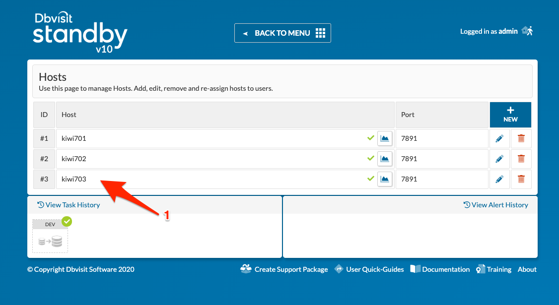Click the green status checkmark for kiwi702
The width and height of the screenshot is (559, 305).
pos(371,158)
